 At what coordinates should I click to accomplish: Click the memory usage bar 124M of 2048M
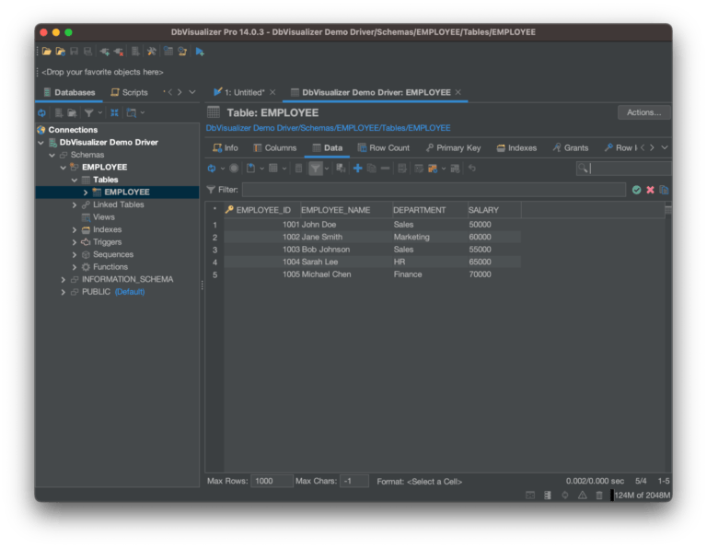[x=641, y=496]
